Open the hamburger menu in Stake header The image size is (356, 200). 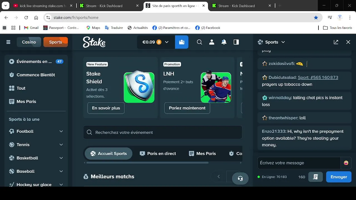[x=8, y=42]
